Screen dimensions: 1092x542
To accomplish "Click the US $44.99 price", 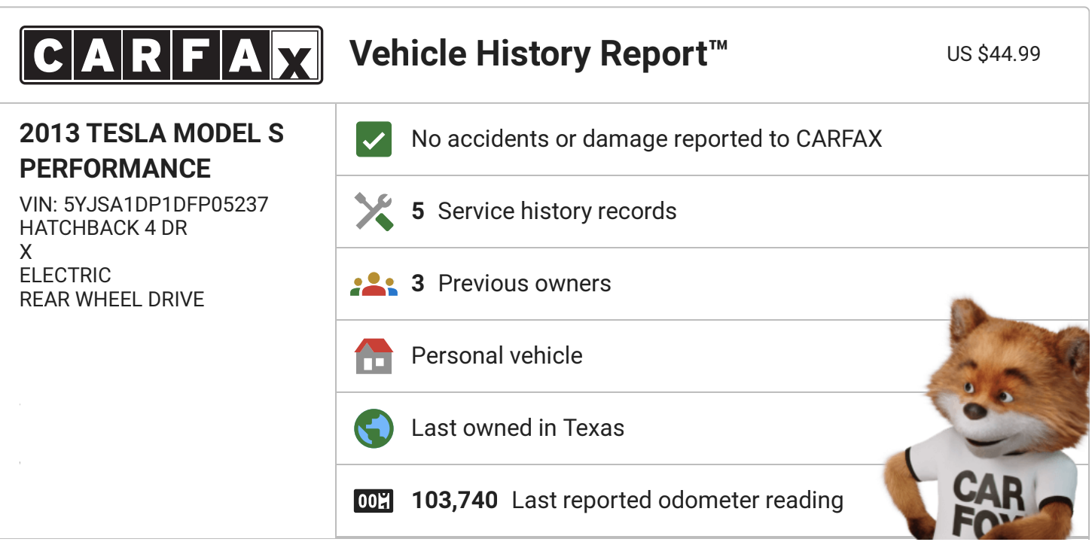I will click(x=993, y=54).
